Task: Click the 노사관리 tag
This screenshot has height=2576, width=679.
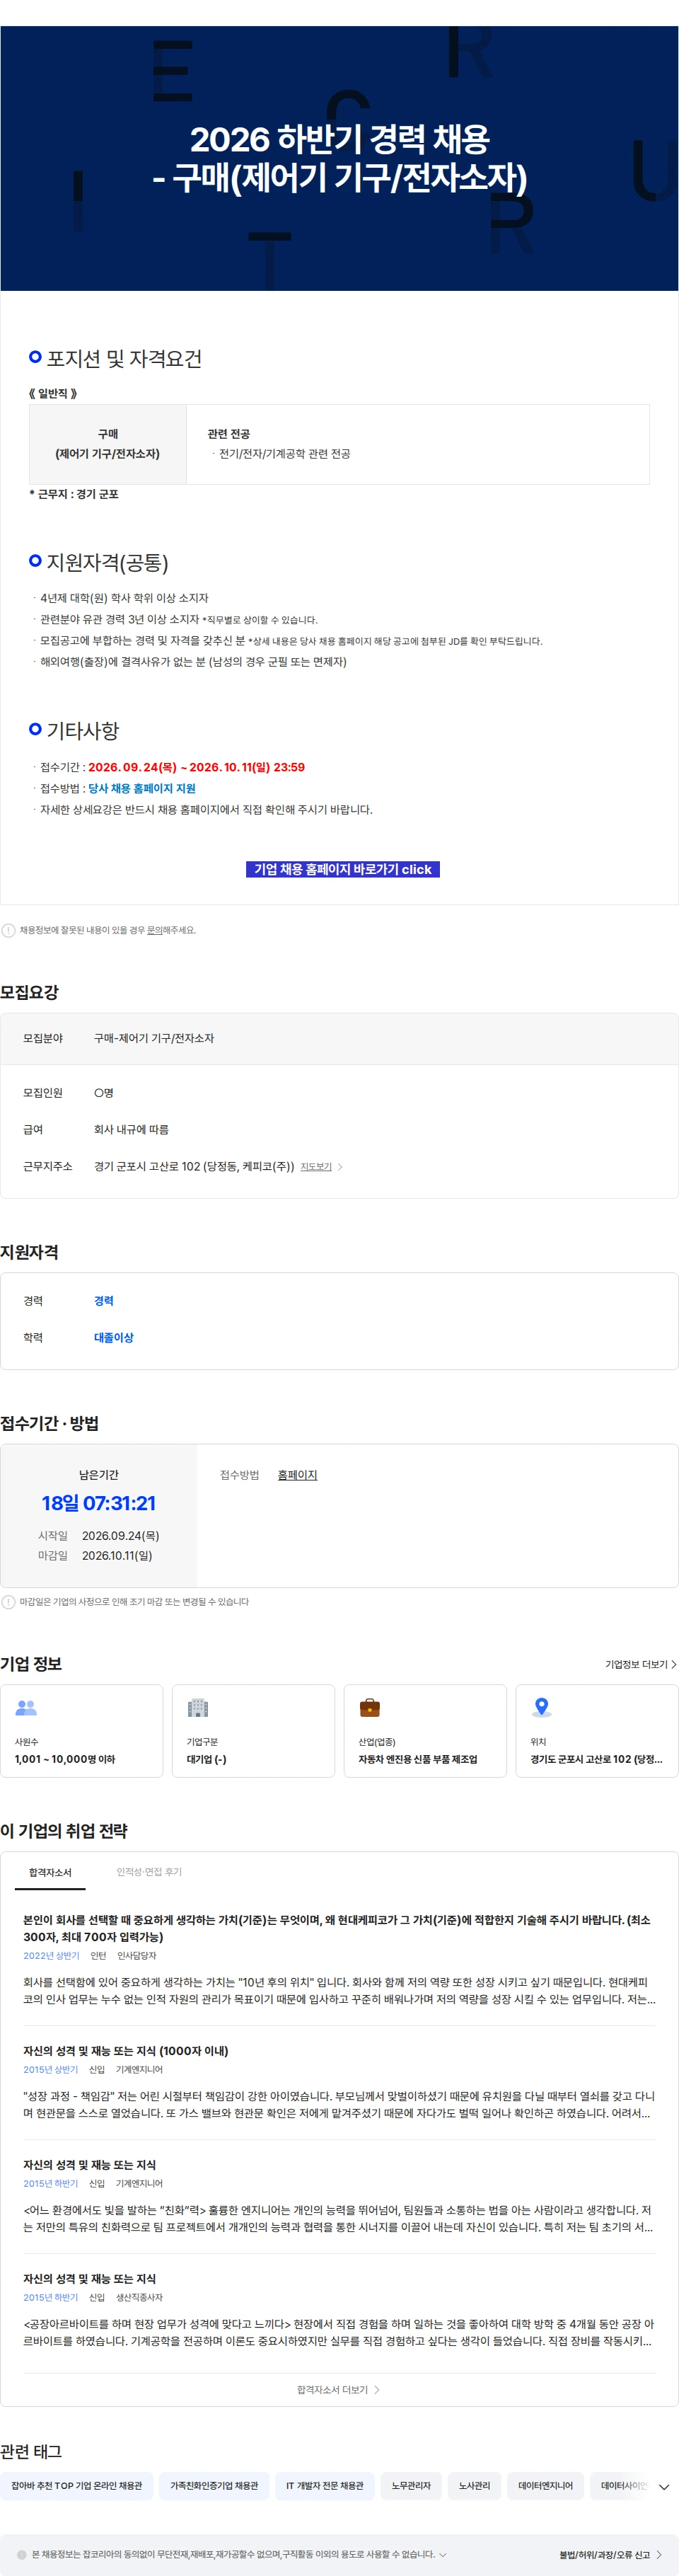Action: pos(475,2486)
